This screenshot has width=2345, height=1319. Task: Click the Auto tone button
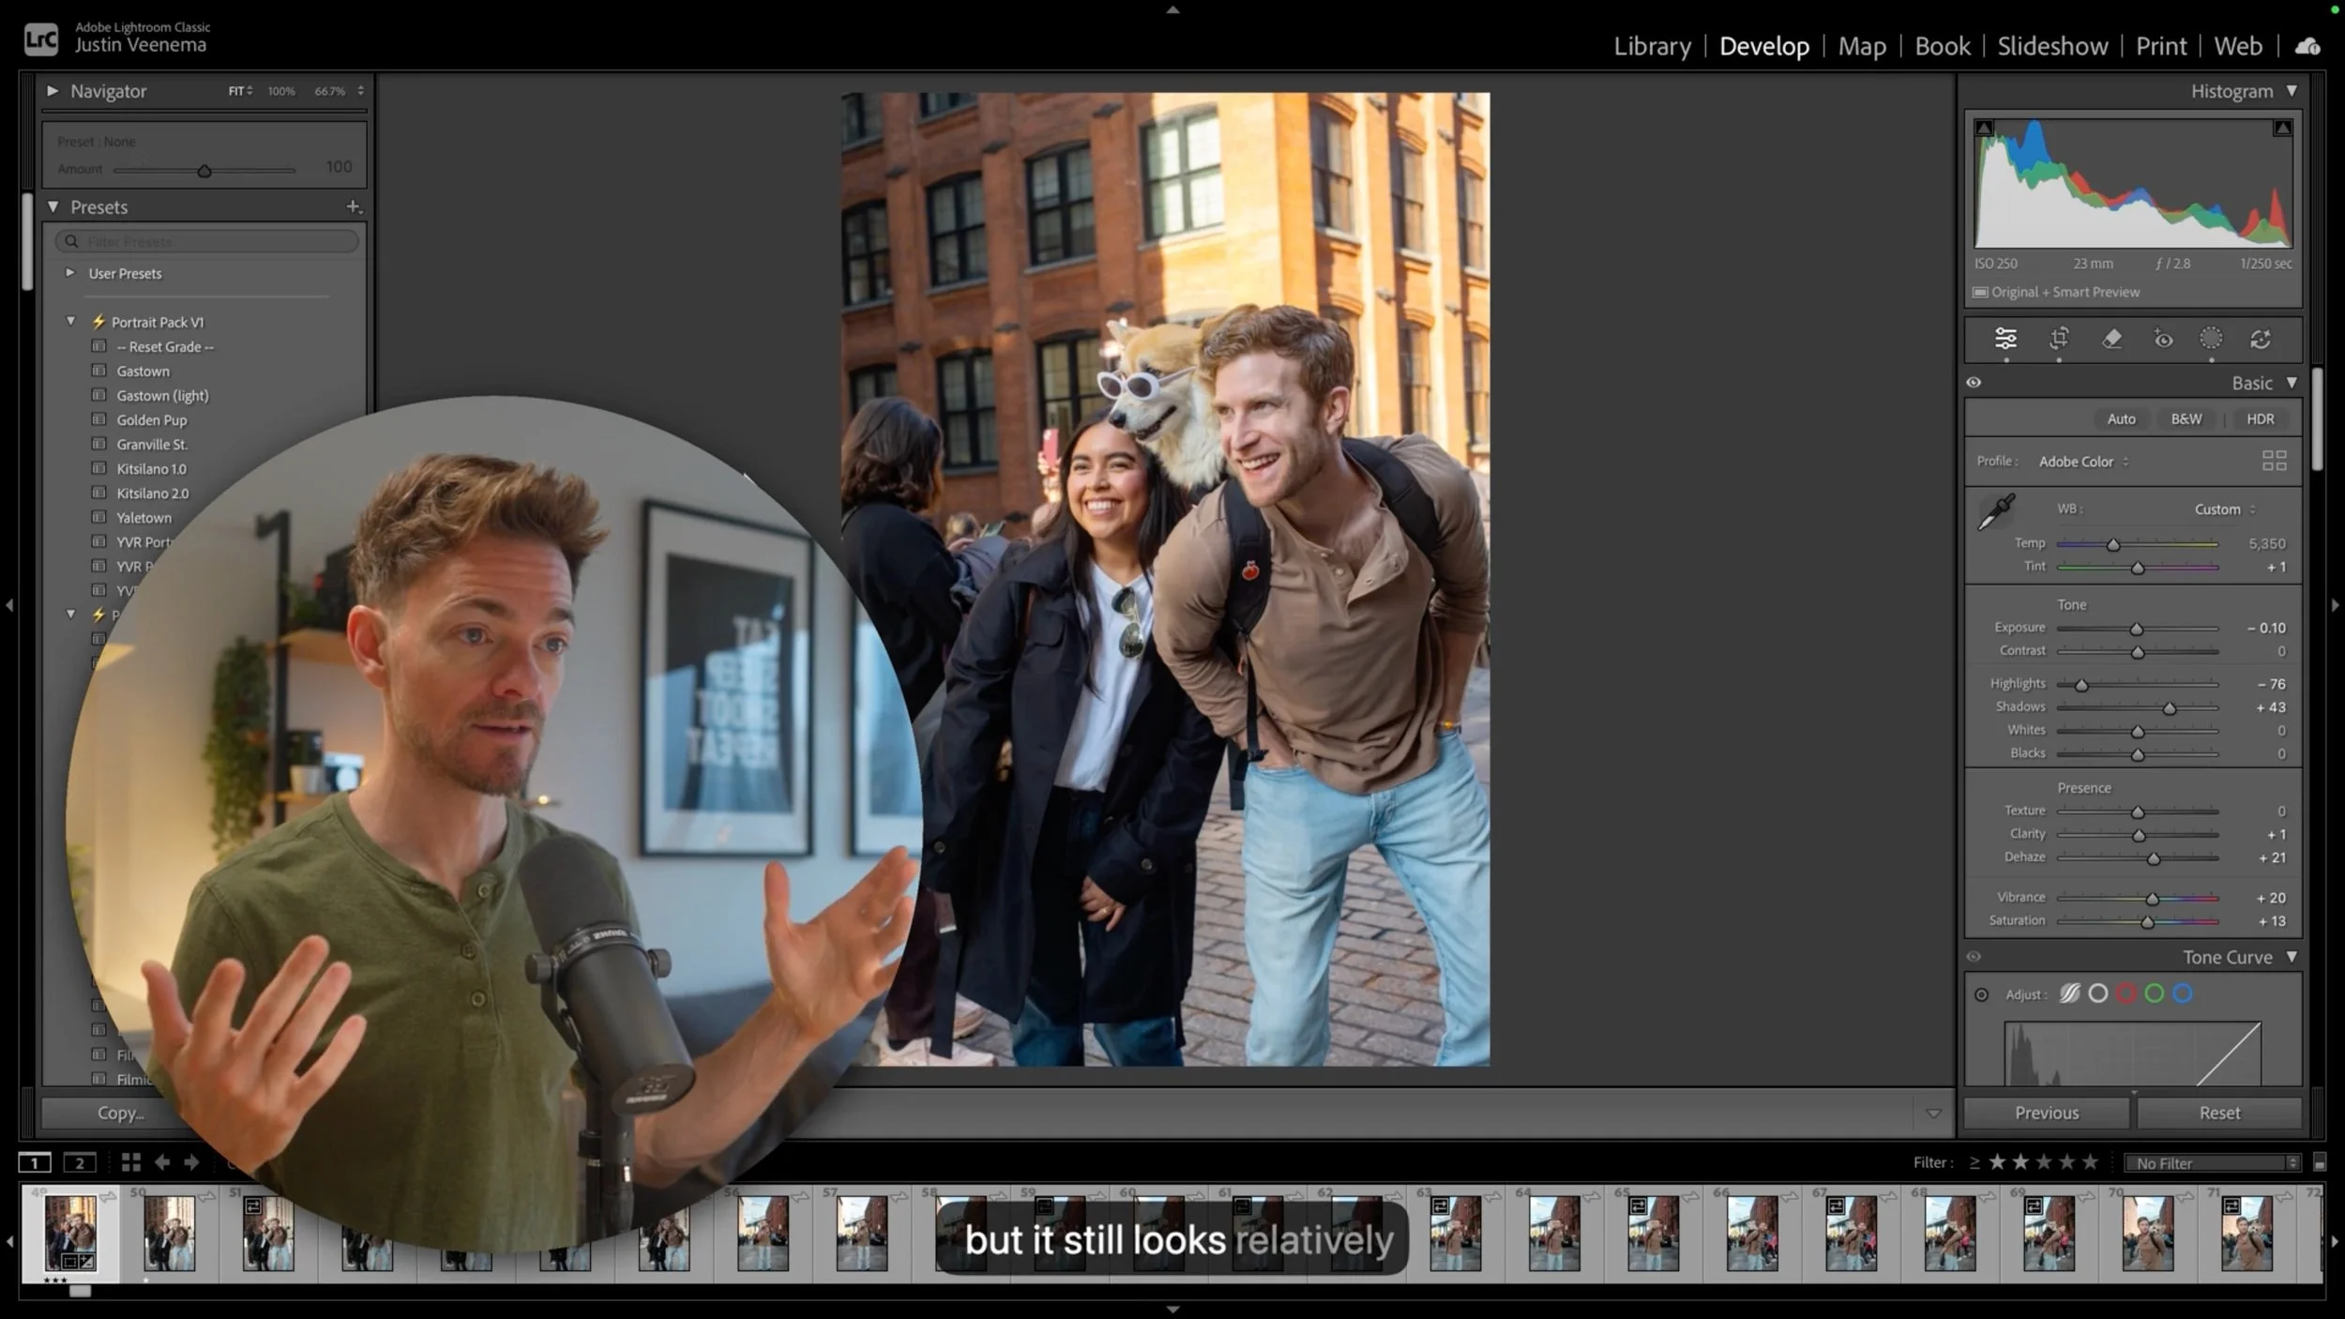click(2121, 419)
